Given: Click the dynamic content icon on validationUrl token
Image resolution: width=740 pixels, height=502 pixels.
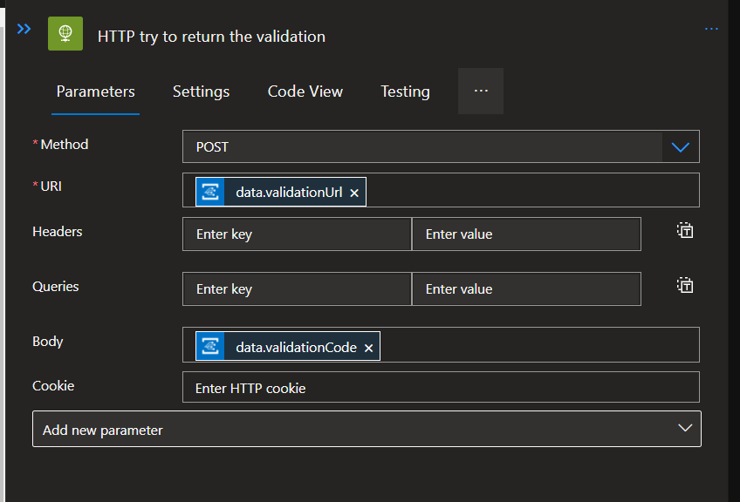Looking at the screenshot, I should click(x=209, y=191).
